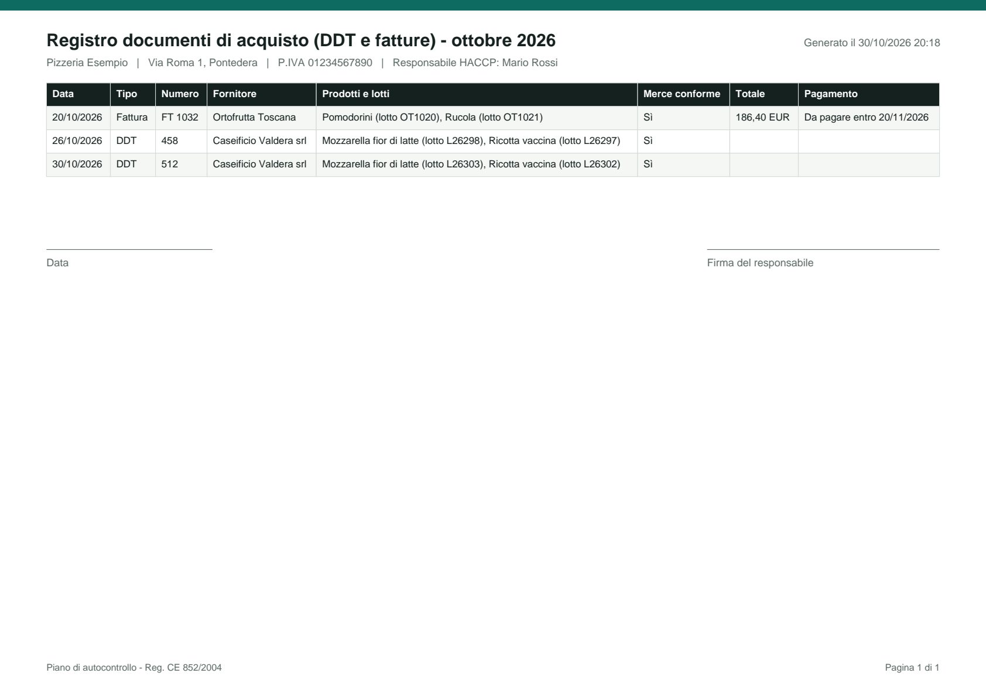Screen dimensions: 986x697
Task: Click the 'Fattura' type cell
Action: click(x=132, y=118)
